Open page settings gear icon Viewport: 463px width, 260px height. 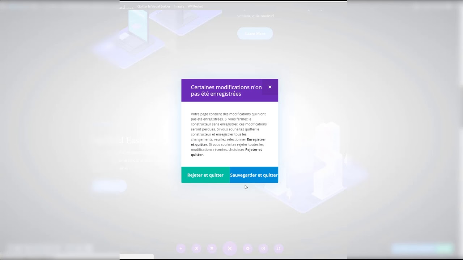(248, 248)
